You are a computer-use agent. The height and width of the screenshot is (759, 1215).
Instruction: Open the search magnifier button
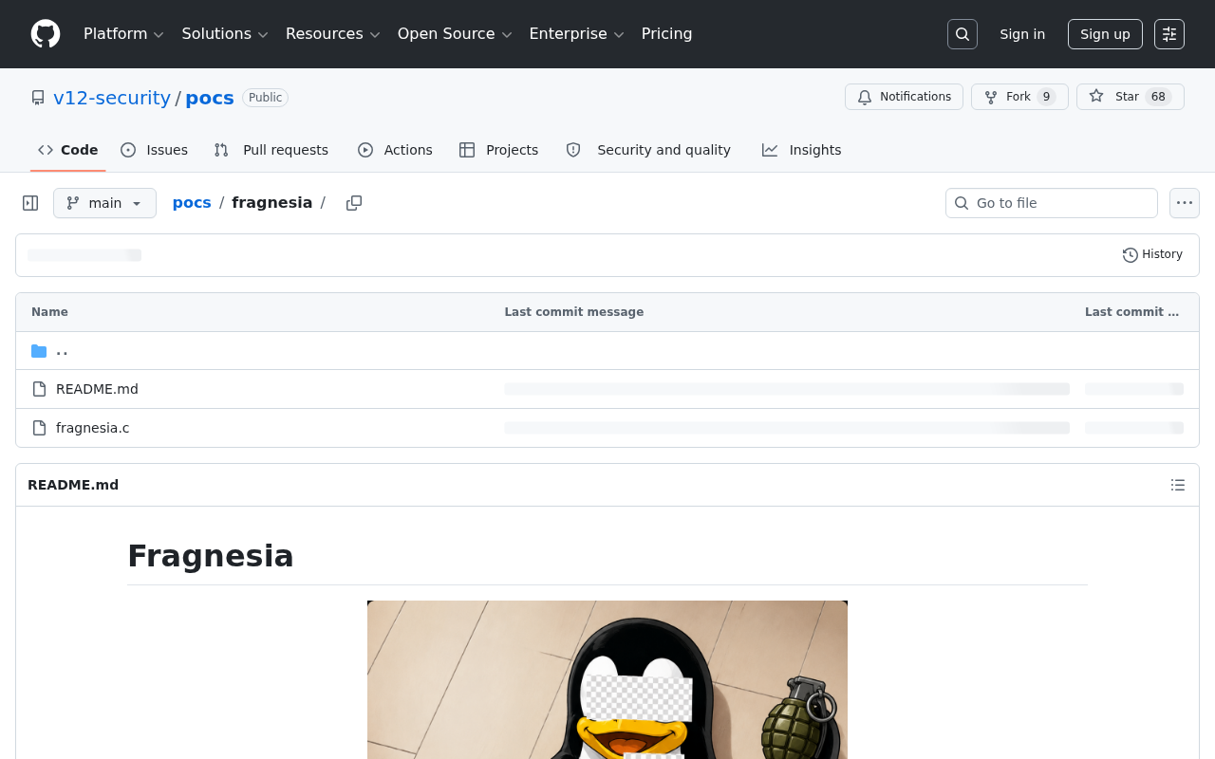[x=963, y=34]
